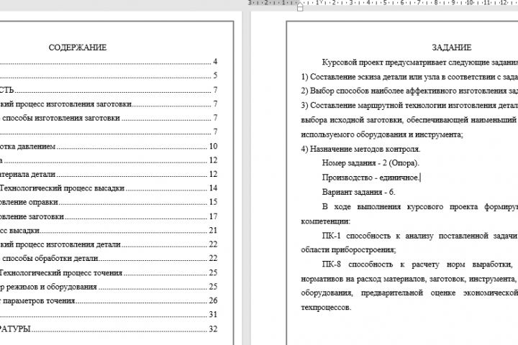Open contents entry "сс высадки" on page 21
Image resolution: width=518 pixels, height=345 pixels.
click(109, 231)
